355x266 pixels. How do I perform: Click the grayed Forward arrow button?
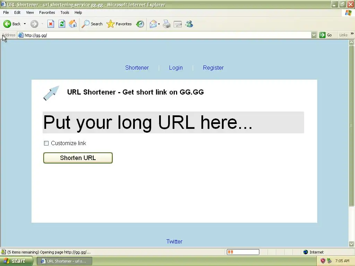click(x=34, y=24)
